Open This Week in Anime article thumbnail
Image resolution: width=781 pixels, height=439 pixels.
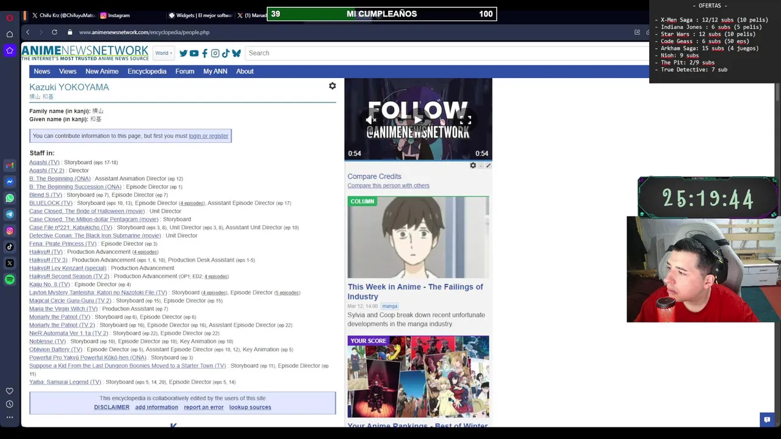tap(418, 237)
